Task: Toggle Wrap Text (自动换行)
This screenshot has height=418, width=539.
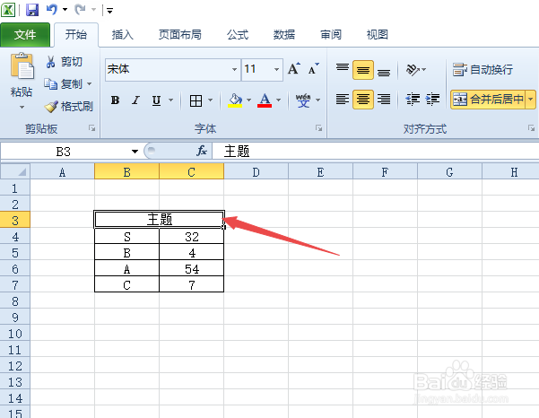Action: tap(482, 70)
